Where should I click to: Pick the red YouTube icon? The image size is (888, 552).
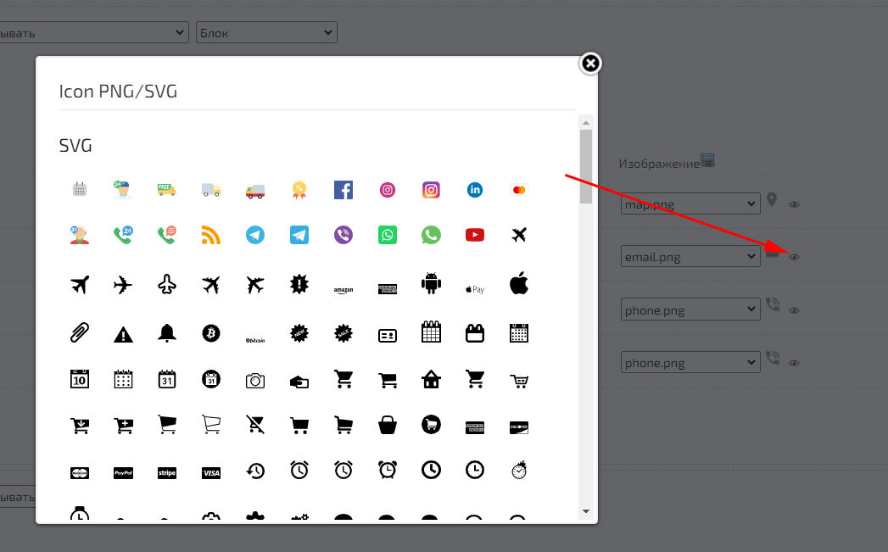(x=475, y=235)
